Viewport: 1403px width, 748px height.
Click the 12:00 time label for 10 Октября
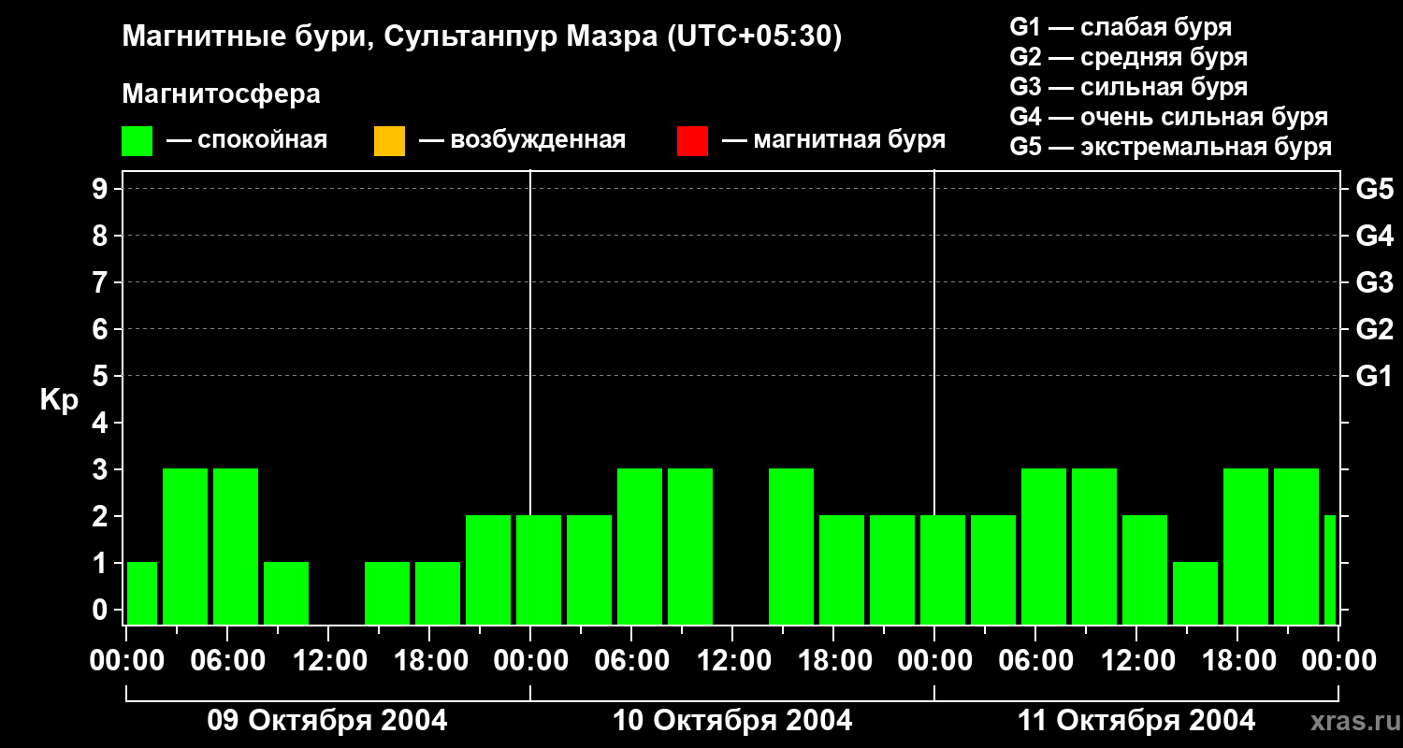pyautogui.click(x=732, y=661)
